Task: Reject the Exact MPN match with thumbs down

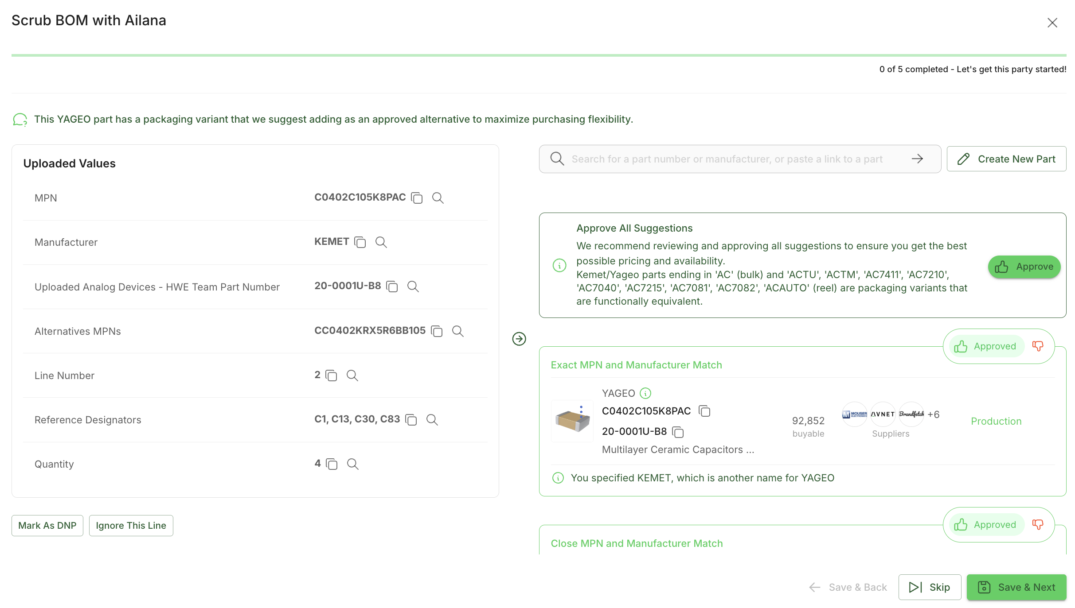Action: coord(1038,346)
